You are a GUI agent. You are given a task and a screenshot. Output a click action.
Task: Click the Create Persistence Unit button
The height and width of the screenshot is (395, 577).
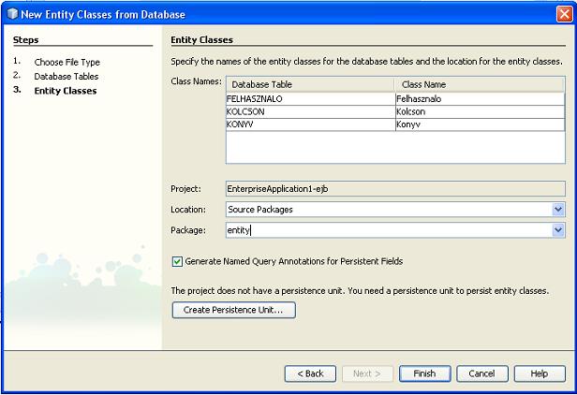coord(233,310)
